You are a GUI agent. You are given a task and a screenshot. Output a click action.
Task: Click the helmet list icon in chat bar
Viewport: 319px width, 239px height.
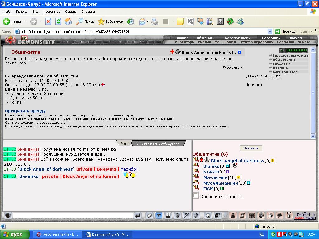coord(217,215)
